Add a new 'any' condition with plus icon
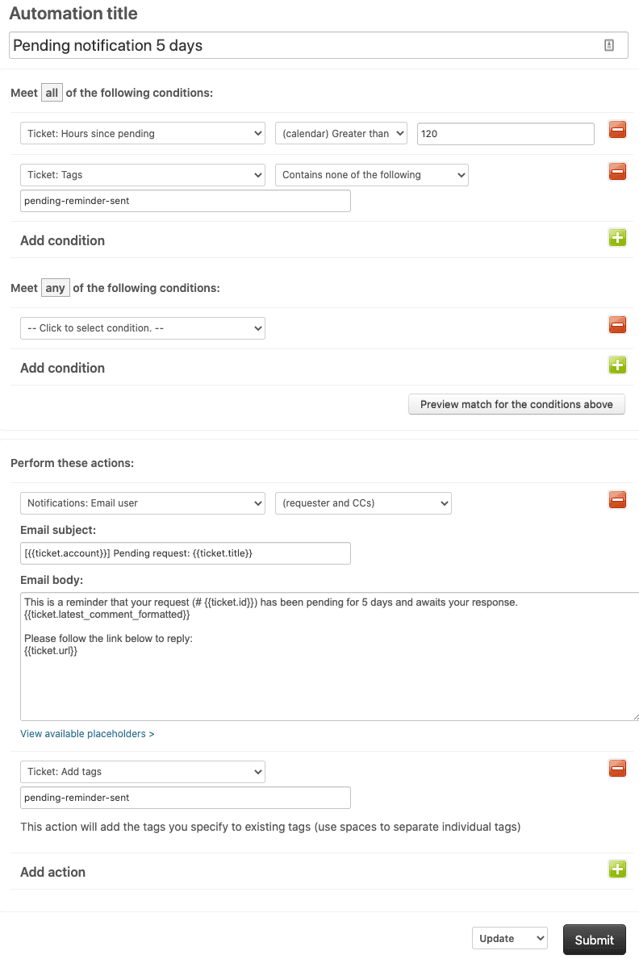 tap(617, 365)
